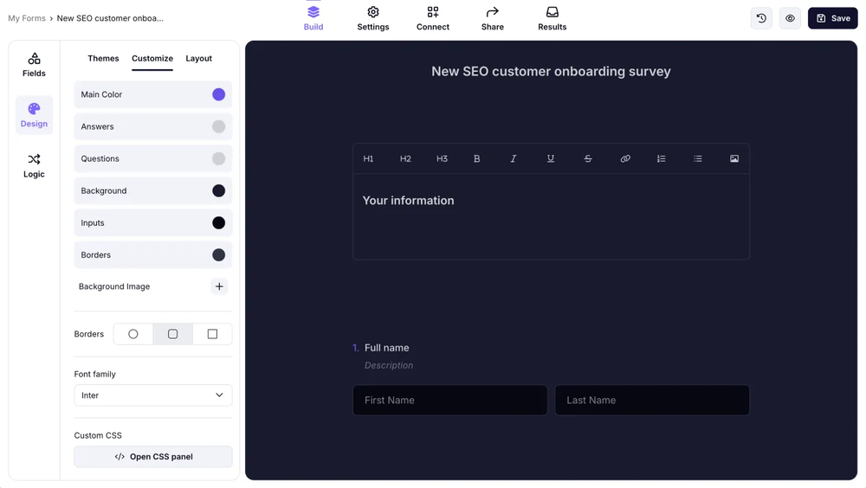Choose square borders style

pyautogui.click(x=212, y=334)
